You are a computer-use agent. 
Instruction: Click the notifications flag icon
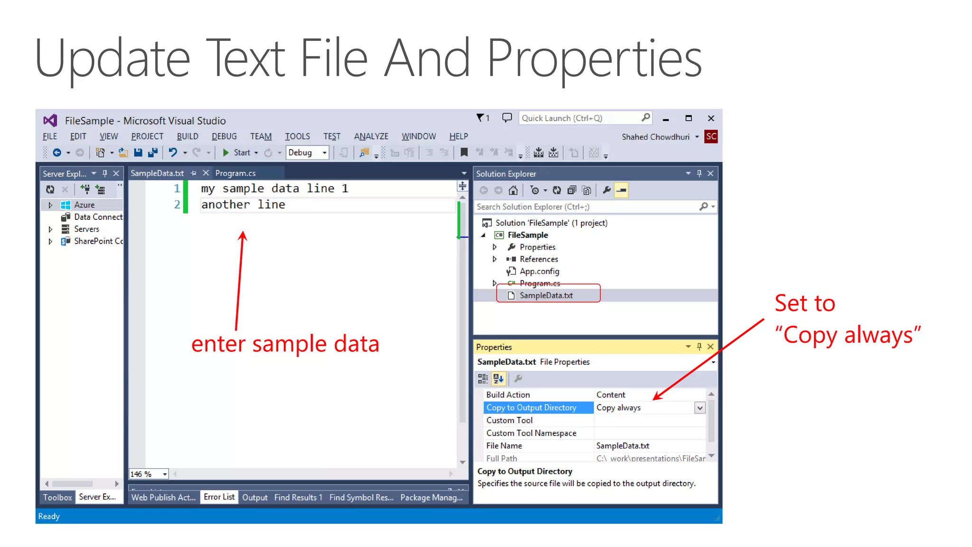480,117
